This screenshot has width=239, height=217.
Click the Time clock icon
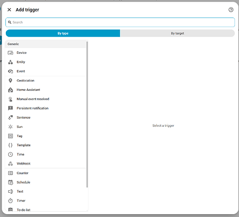pos(10,155)
